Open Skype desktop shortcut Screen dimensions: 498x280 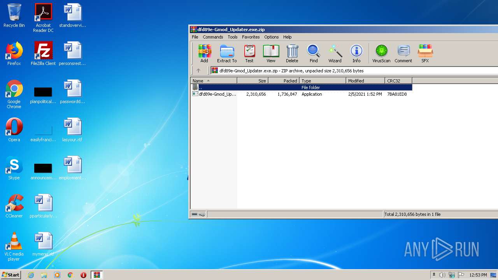[14, 168]
